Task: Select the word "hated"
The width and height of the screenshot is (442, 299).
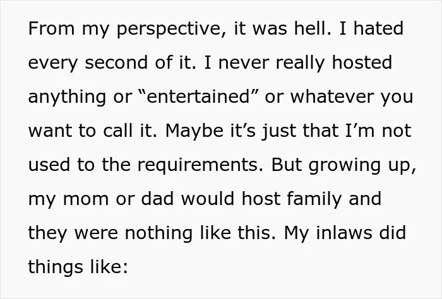Action: pos(379,28)
